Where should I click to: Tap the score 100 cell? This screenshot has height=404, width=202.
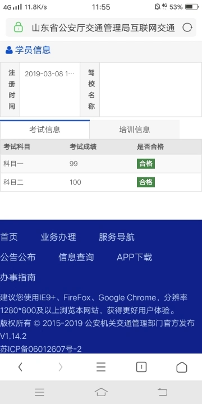[75, 182]
